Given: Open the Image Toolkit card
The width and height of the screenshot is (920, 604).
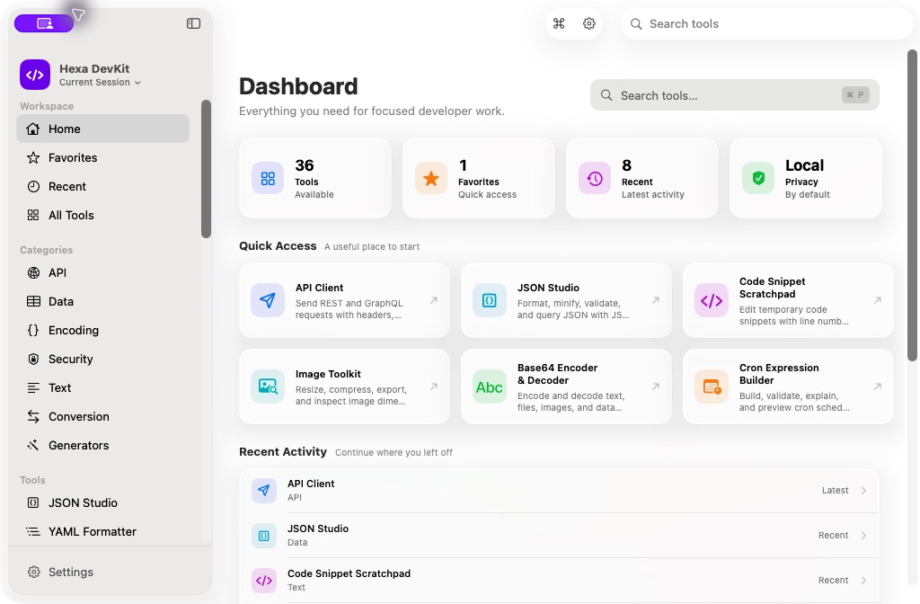Looking at the screenshot, I should pyautogui.click(x=344, y=386).
